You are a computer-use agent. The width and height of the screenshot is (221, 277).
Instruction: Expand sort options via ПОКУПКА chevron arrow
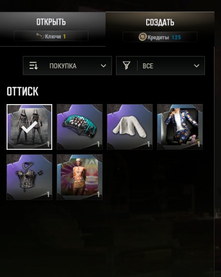(103, 66)
